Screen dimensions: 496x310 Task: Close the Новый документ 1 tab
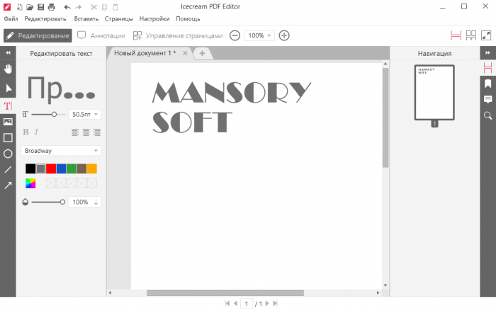(185, 53)
